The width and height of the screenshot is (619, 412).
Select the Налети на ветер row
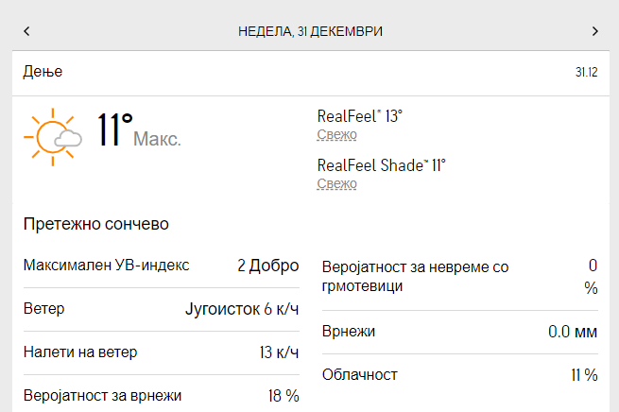tap(161, 352)
